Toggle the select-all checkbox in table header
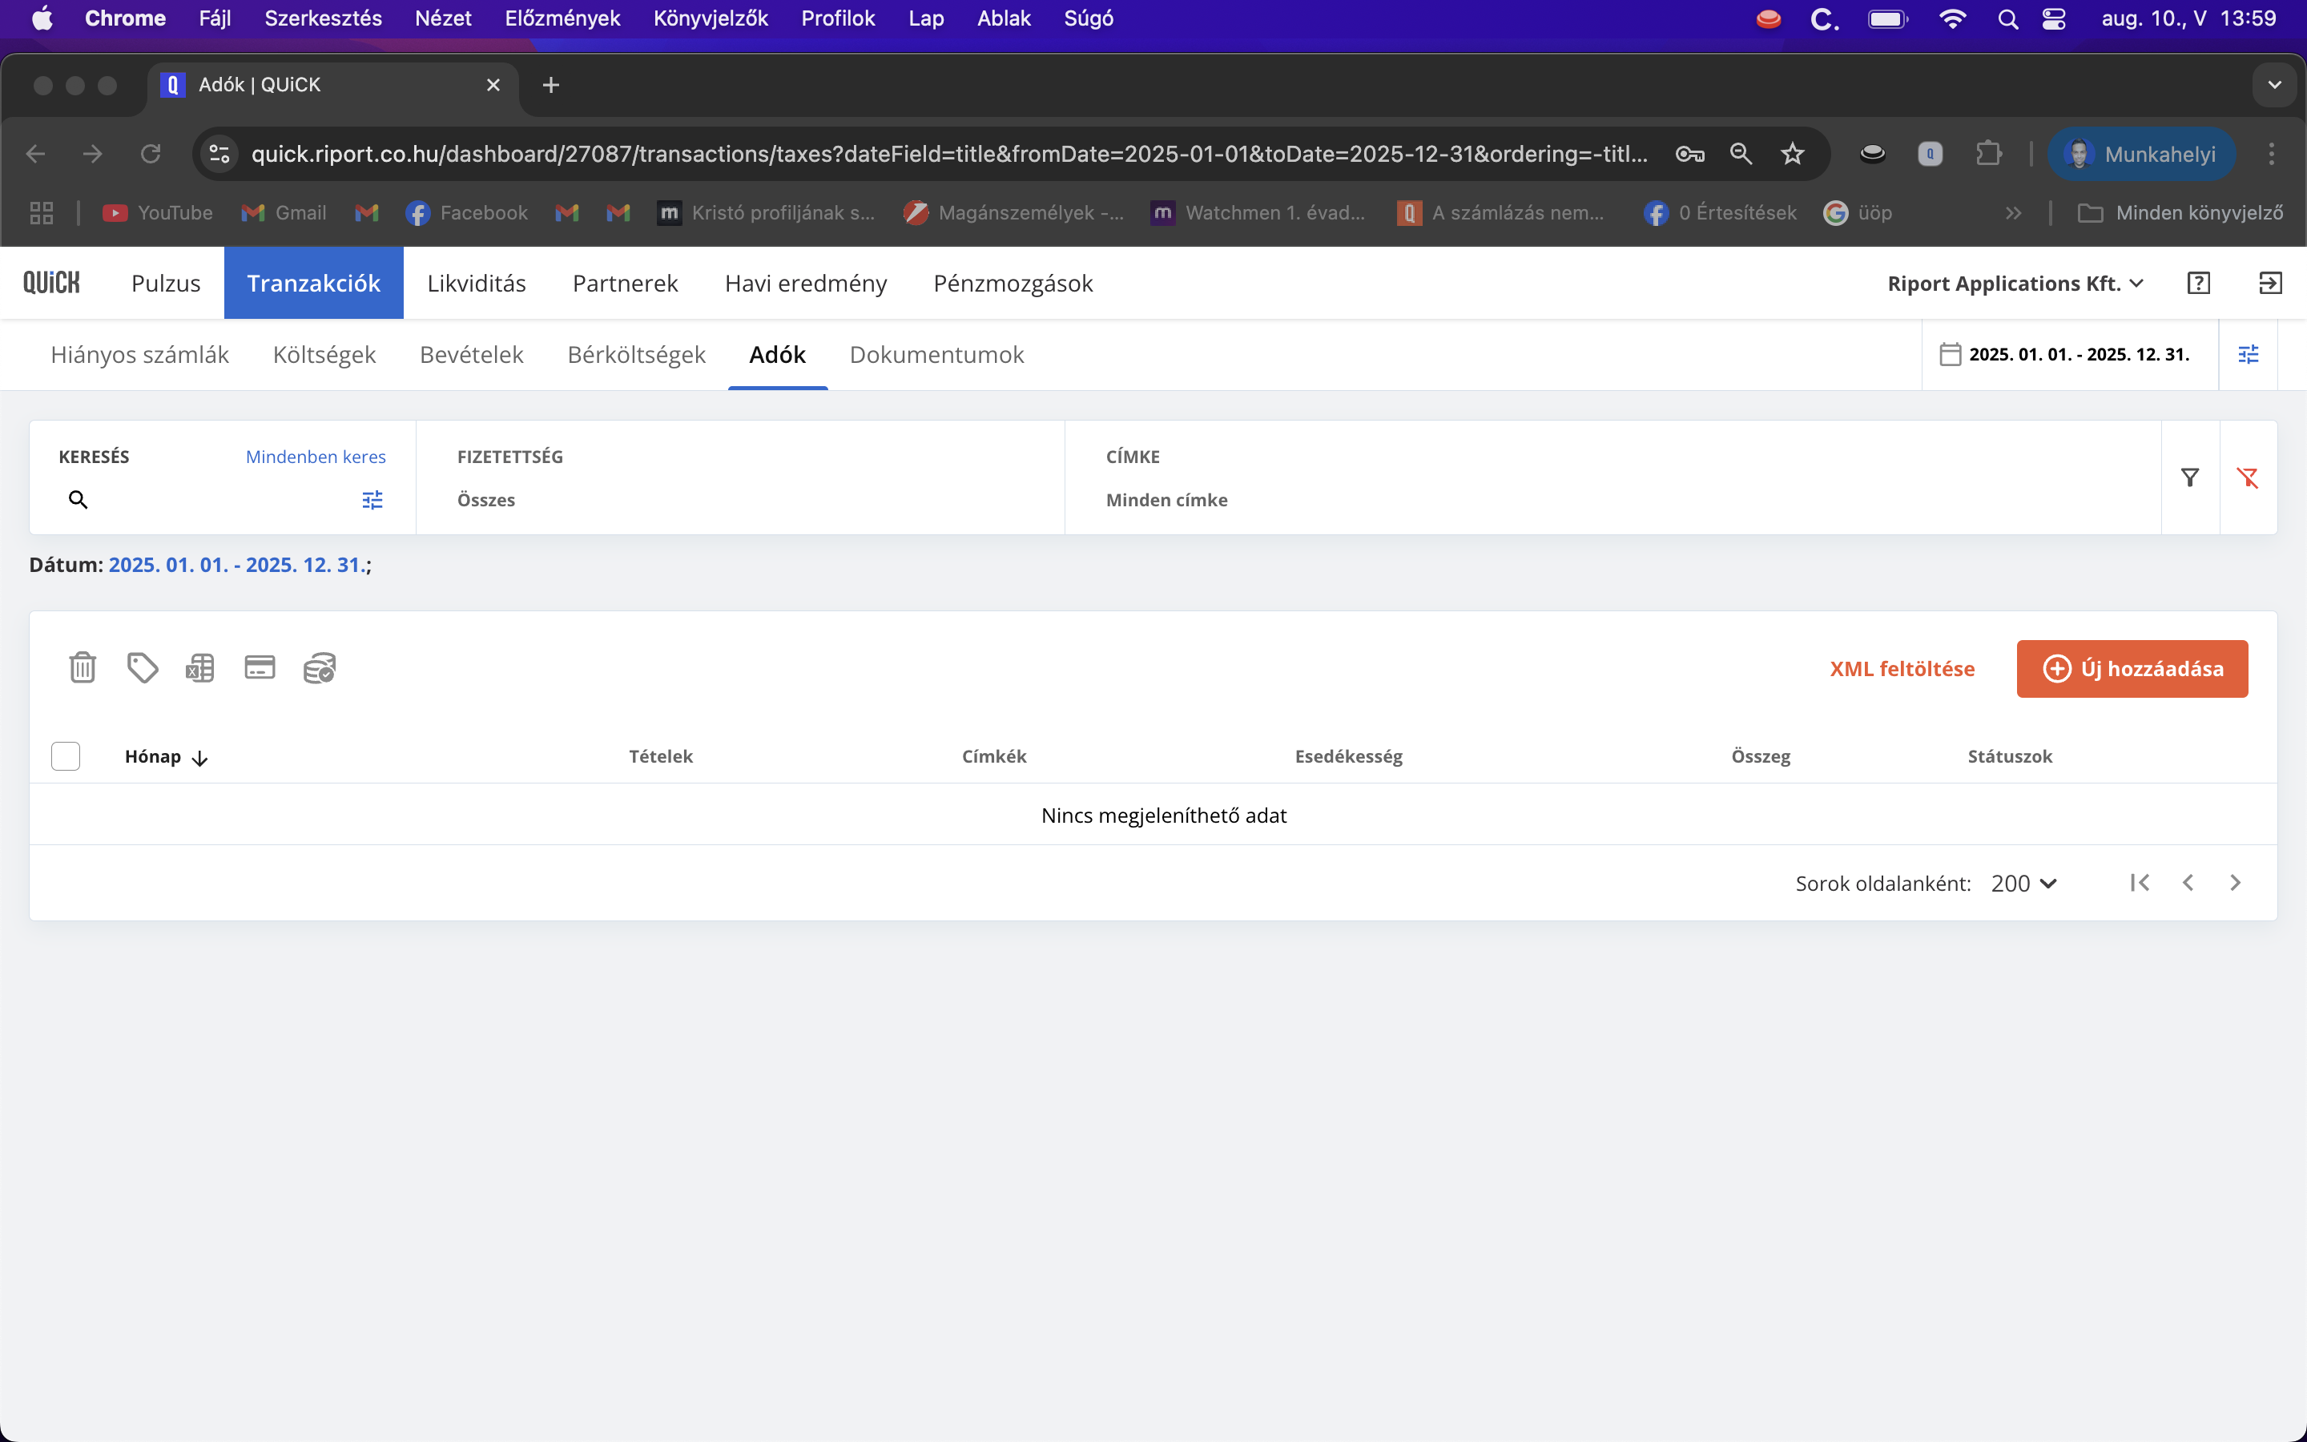 pos(66,756)
